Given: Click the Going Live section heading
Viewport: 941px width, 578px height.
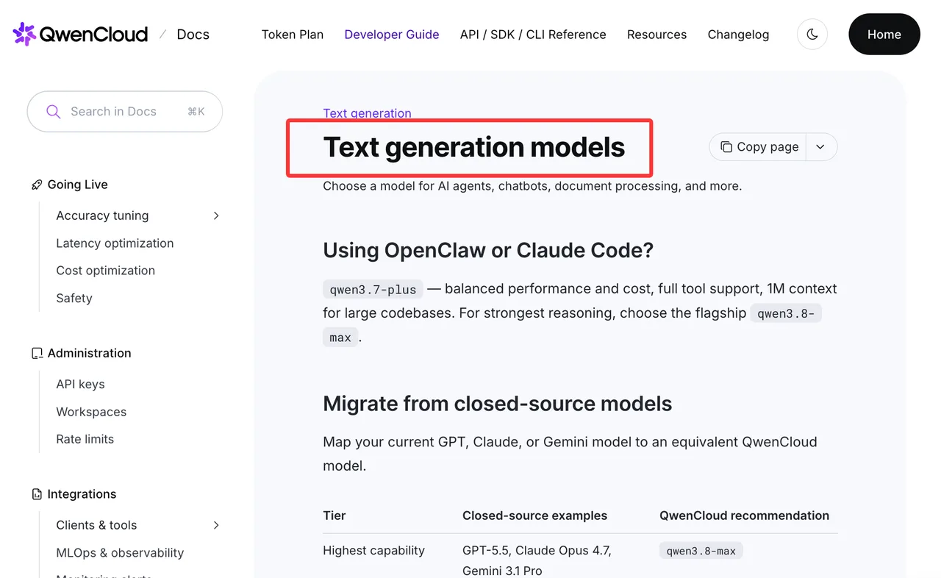Looking at the screenshot, I should (77, 185).
